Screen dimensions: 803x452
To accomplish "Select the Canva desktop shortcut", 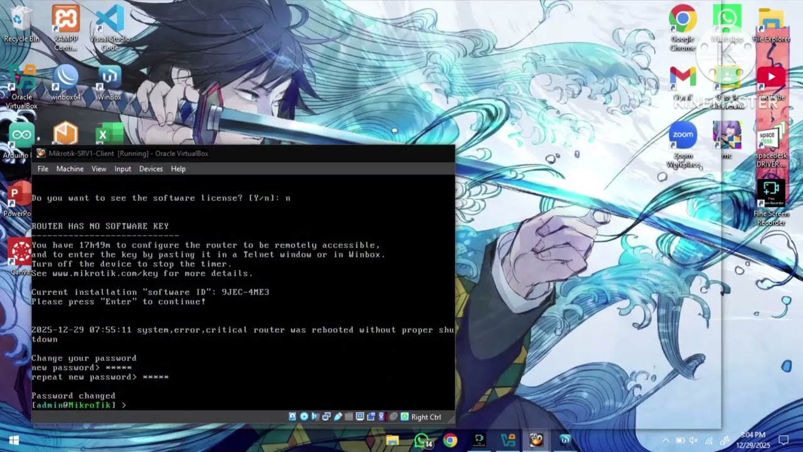I will tap(20, 257).
